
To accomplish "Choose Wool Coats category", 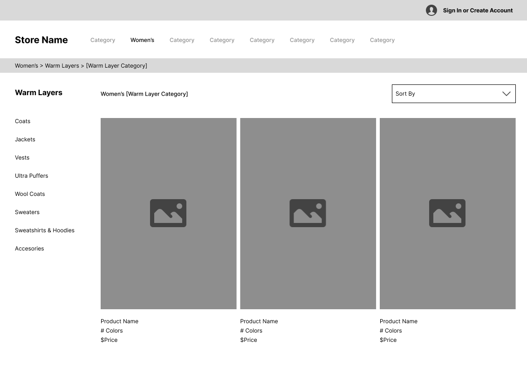I will 30,194.
